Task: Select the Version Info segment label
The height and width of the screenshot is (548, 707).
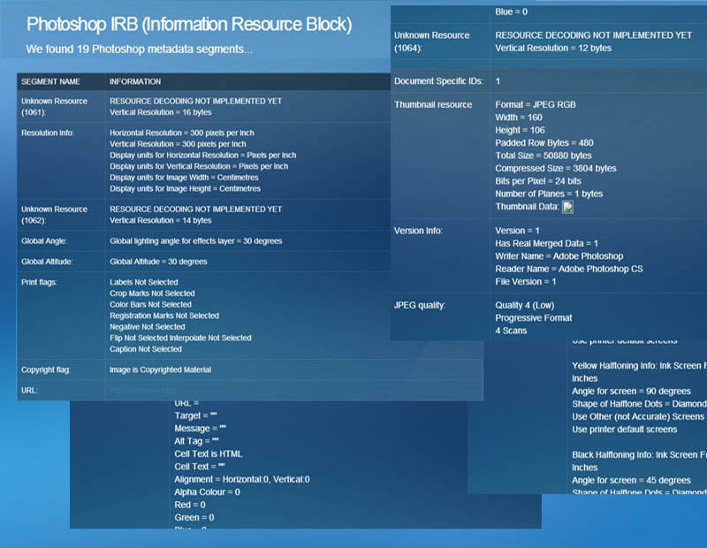Action: point(418,231)
